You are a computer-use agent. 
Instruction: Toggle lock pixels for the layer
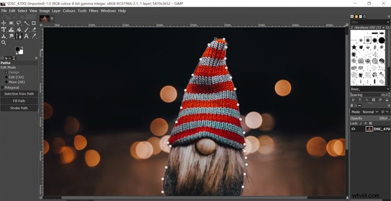pyautogui.click(x=361, y=123)
